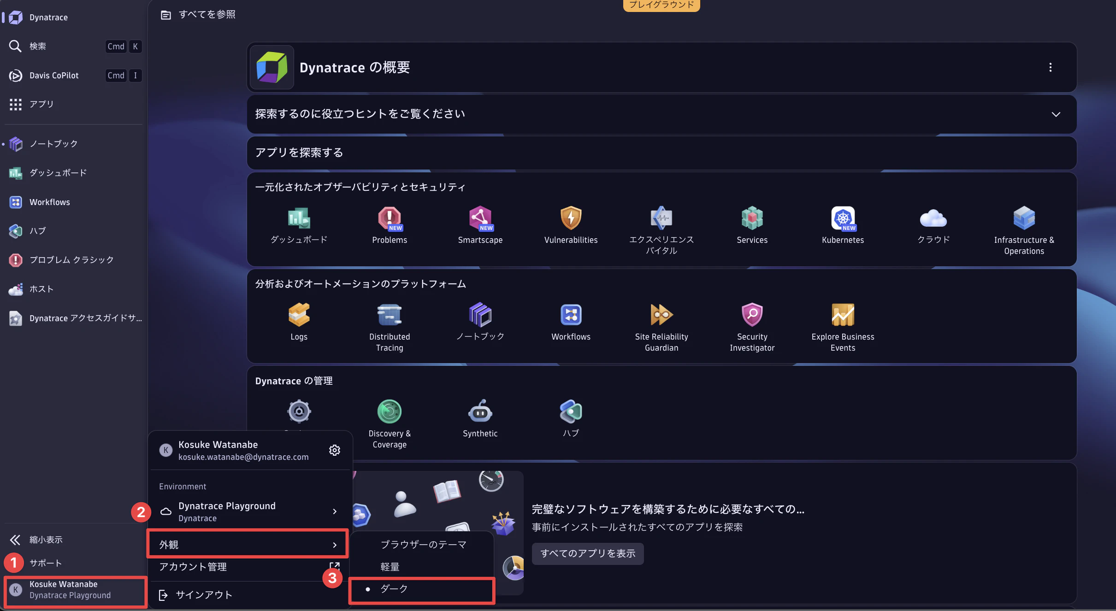Collapse the sidebar with 縮小表示

click(74, 540)
